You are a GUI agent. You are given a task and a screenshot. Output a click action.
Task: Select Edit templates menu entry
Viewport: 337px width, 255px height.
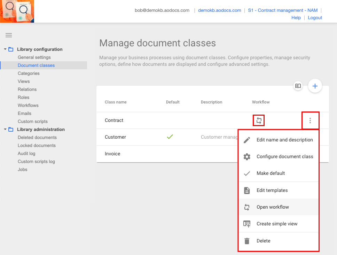tap(272, 190)
